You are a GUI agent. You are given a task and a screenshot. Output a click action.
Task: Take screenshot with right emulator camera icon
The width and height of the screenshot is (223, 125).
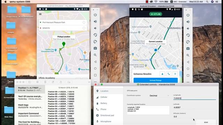[x=188, y=49]
